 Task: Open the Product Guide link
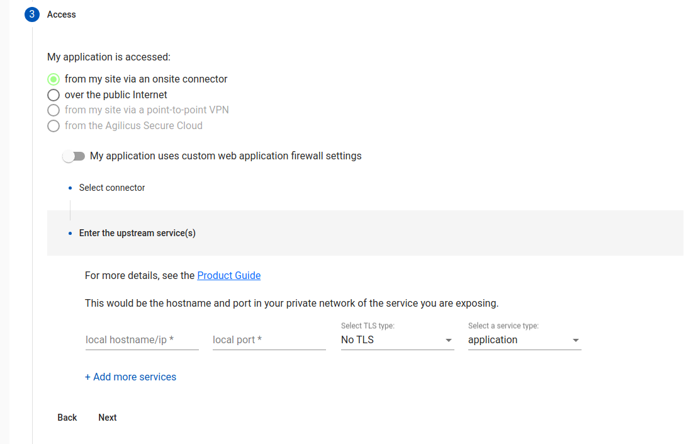228,275
